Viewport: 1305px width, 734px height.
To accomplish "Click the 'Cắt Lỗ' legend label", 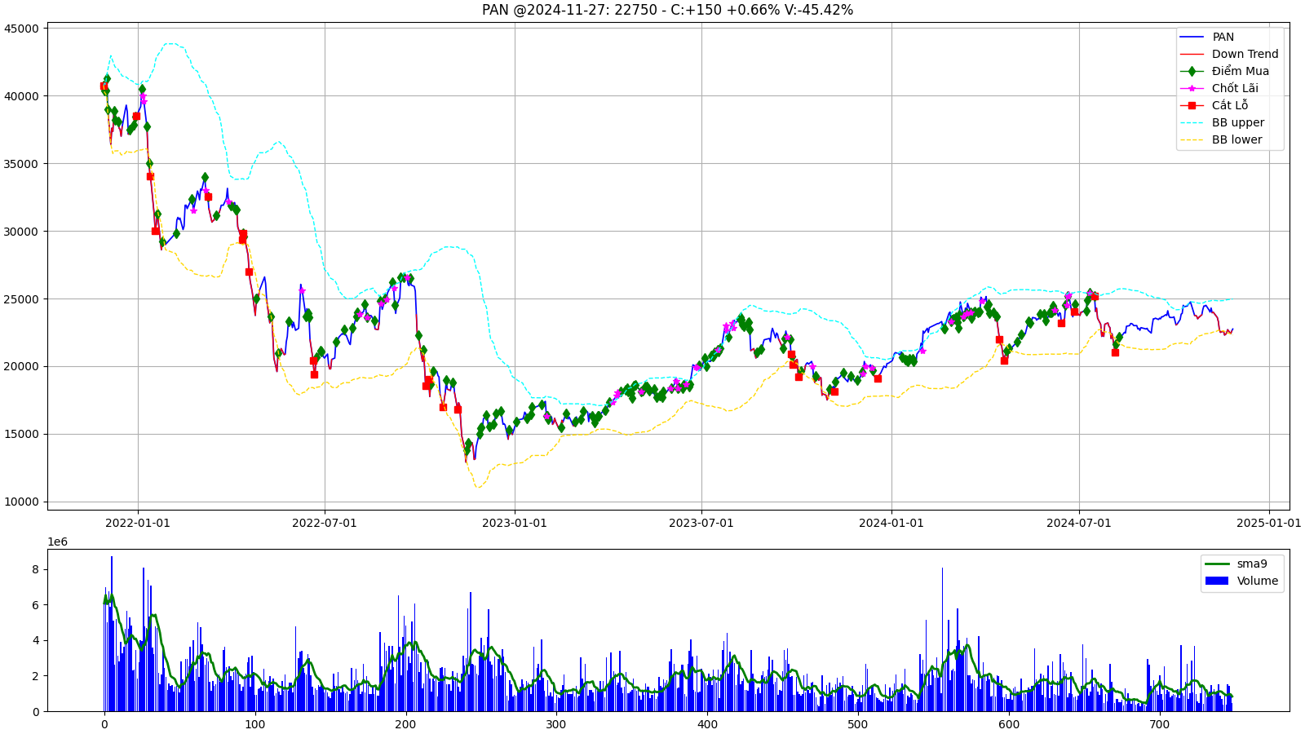I will coord(1230,106).
